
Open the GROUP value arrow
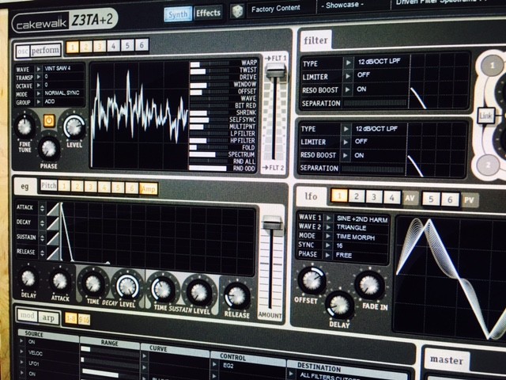[x=39, y=102]
